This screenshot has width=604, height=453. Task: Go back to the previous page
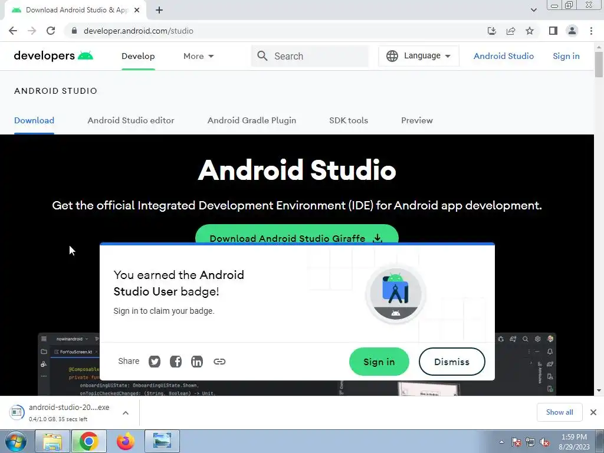coord(13,31)
